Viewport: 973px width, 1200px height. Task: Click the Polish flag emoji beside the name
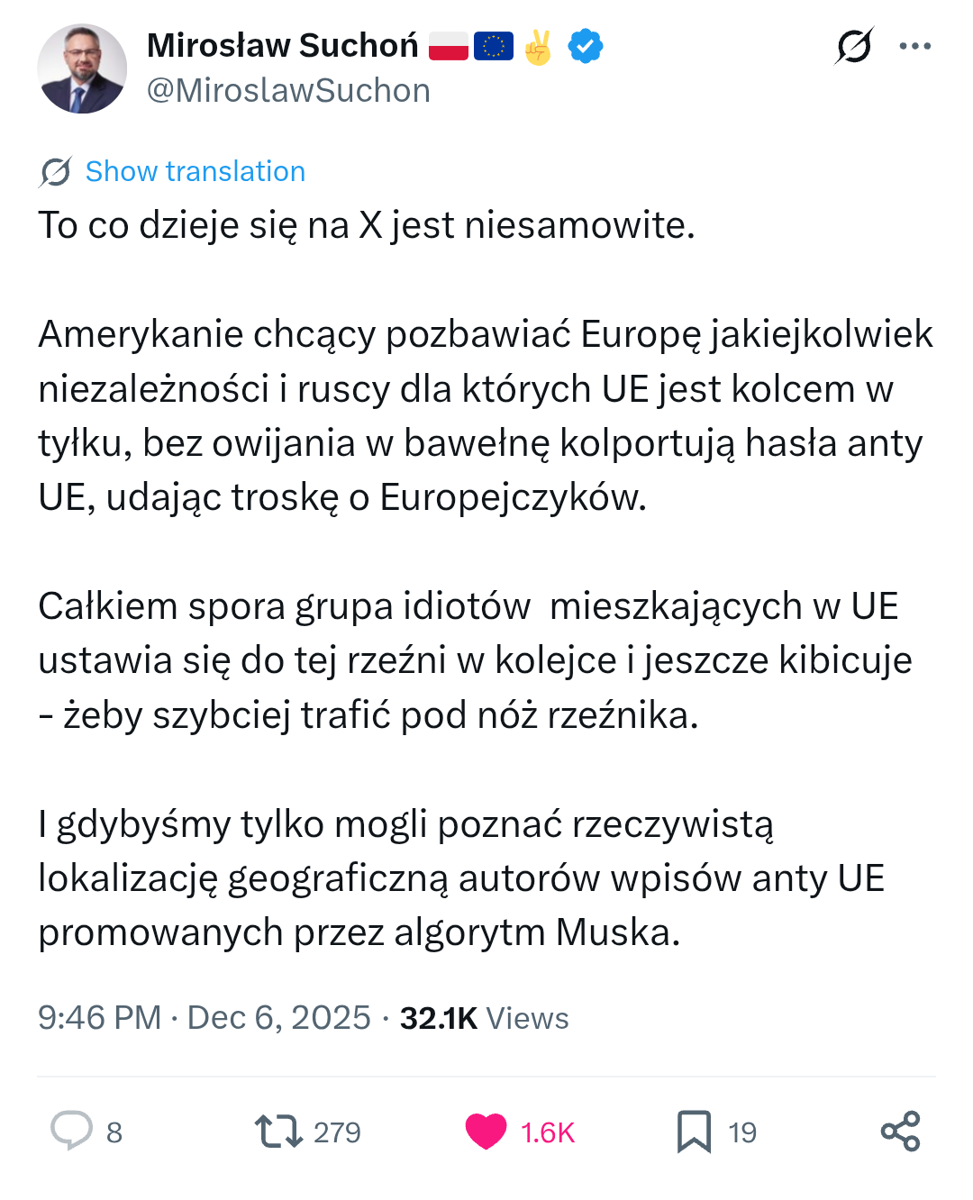pos(448,46)
